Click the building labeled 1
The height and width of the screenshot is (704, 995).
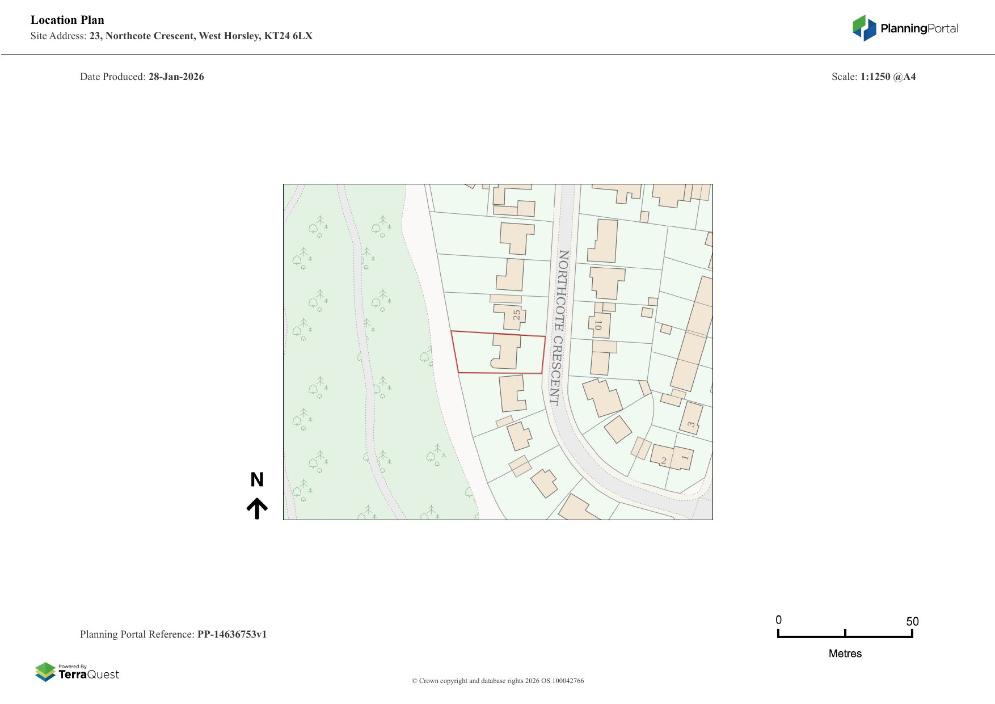pos(683,458)
